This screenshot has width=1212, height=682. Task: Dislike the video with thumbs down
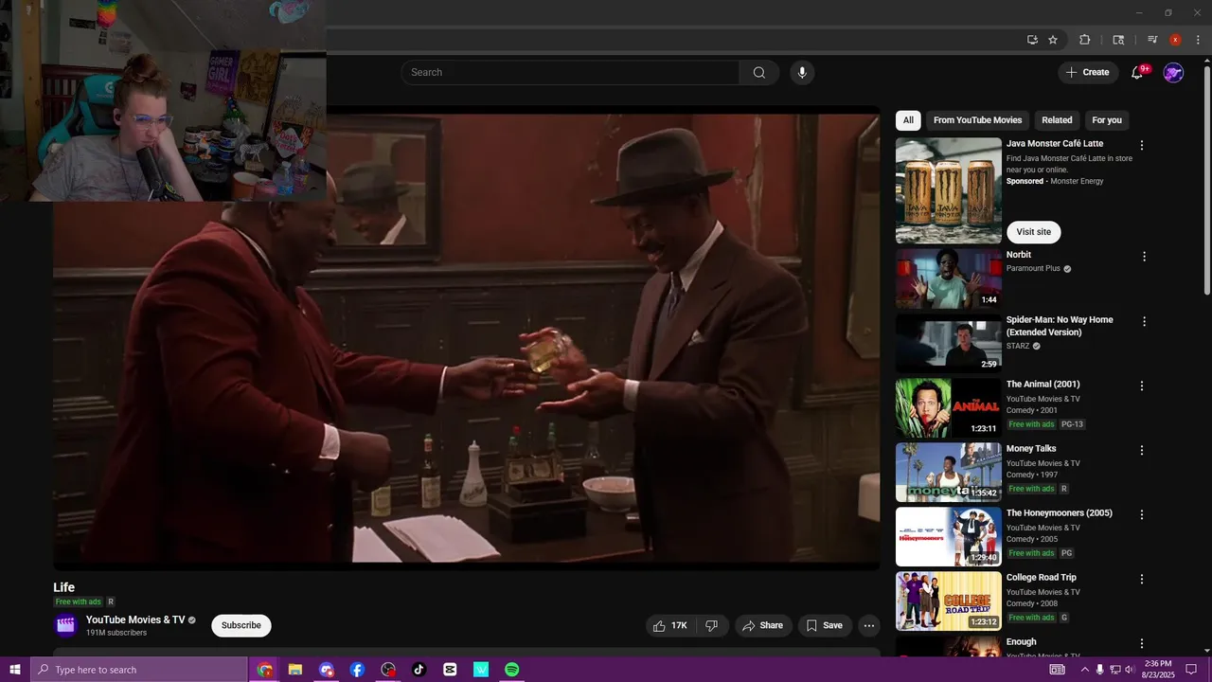point(712,625)
